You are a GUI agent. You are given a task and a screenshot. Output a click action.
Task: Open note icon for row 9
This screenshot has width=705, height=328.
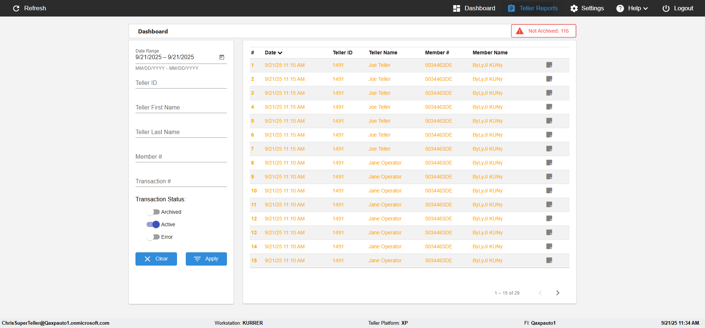[x=549, y=177]
